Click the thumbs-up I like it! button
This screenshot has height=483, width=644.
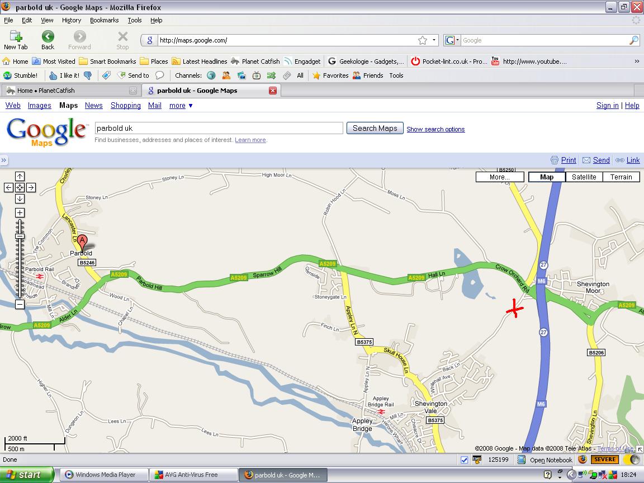pos(64,75)
